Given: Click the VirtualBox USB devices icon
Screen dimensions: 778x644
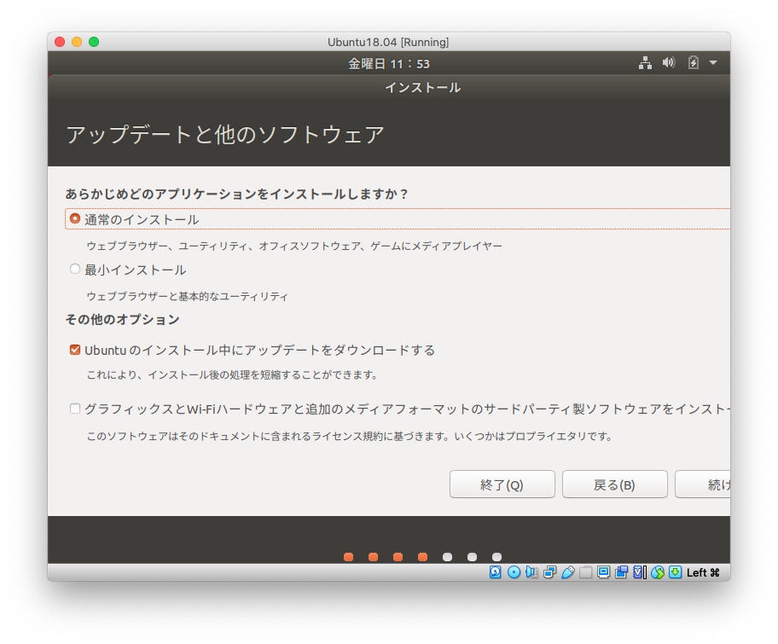Looking at the screenshot, I should pos(568,571).
